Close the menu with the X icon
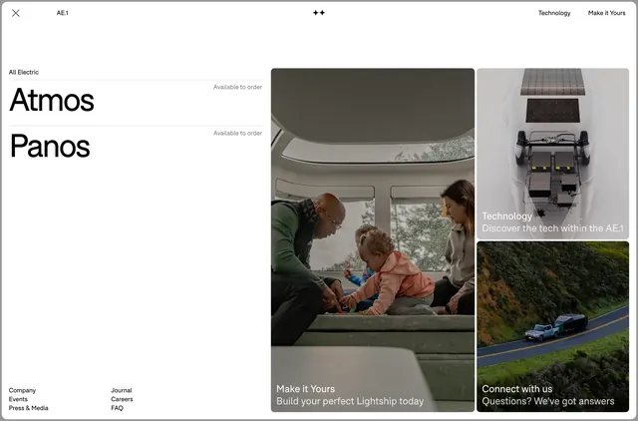This screenshot has height=421, width=638. click(16, 13)
